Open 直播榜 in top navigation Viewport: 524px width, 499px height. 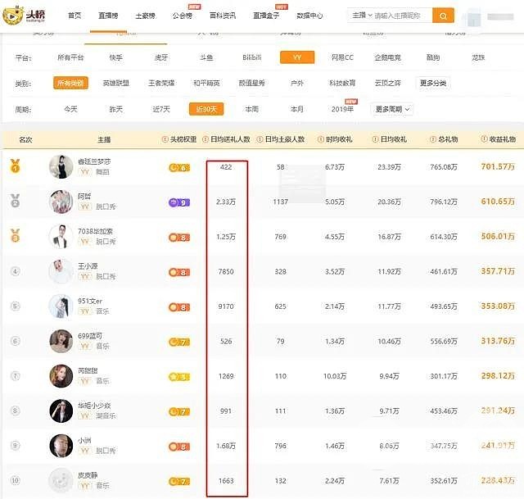[108, 16]
